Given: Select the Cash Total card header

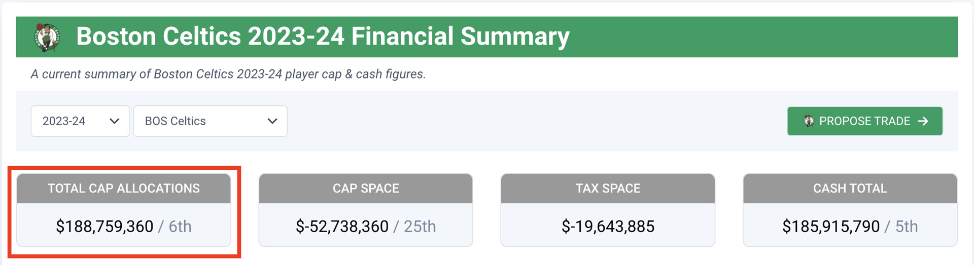Looking at the screenshot, I should [850, 188].
